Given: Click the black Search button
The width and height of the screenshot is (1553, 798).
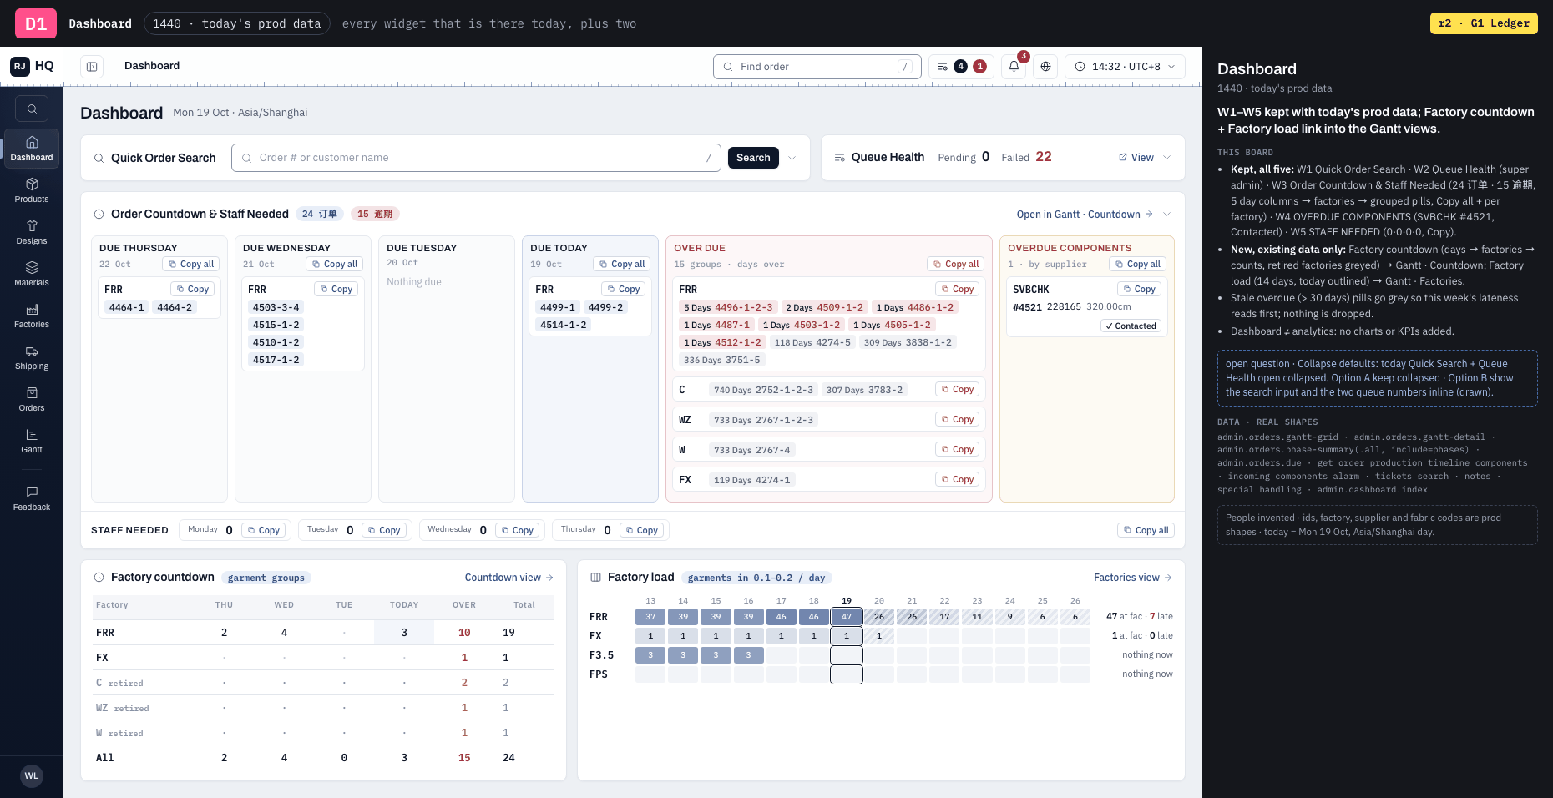Looking at the screenshot, I should point(753,158).
